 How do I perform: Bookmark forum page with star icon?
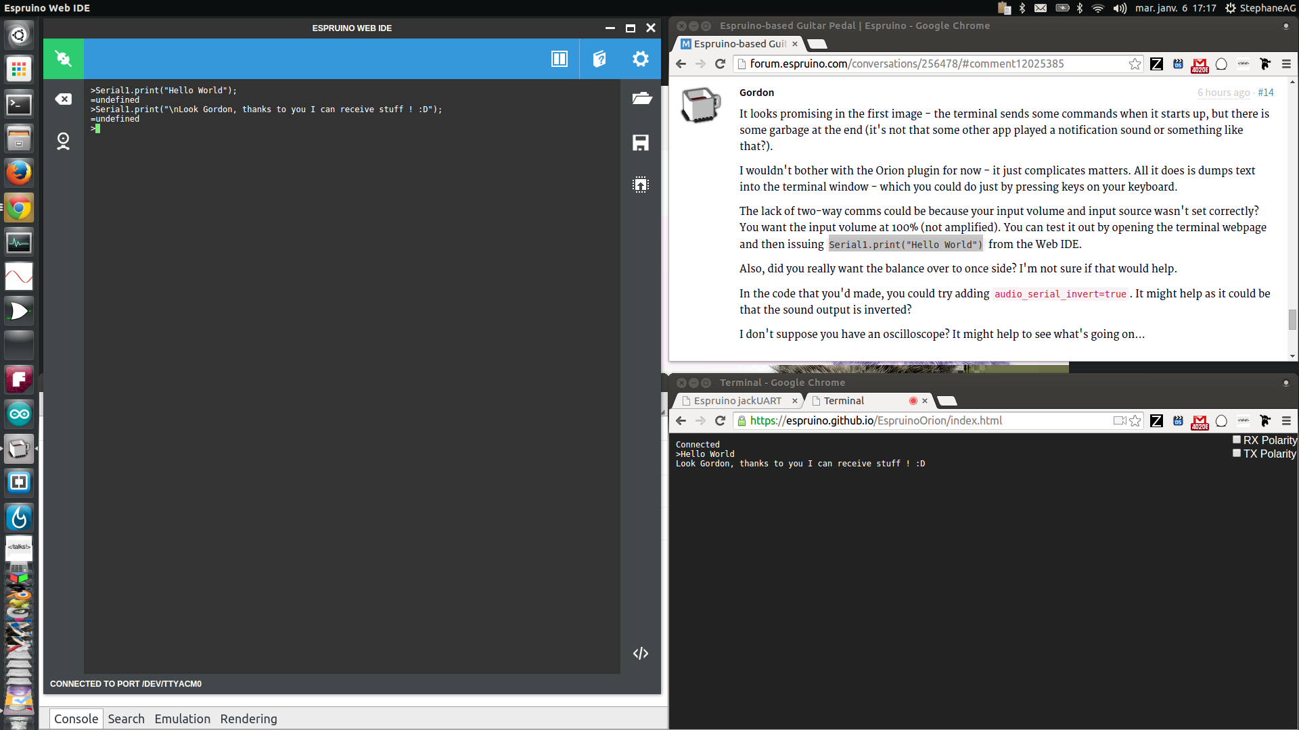coord(1135,64)
